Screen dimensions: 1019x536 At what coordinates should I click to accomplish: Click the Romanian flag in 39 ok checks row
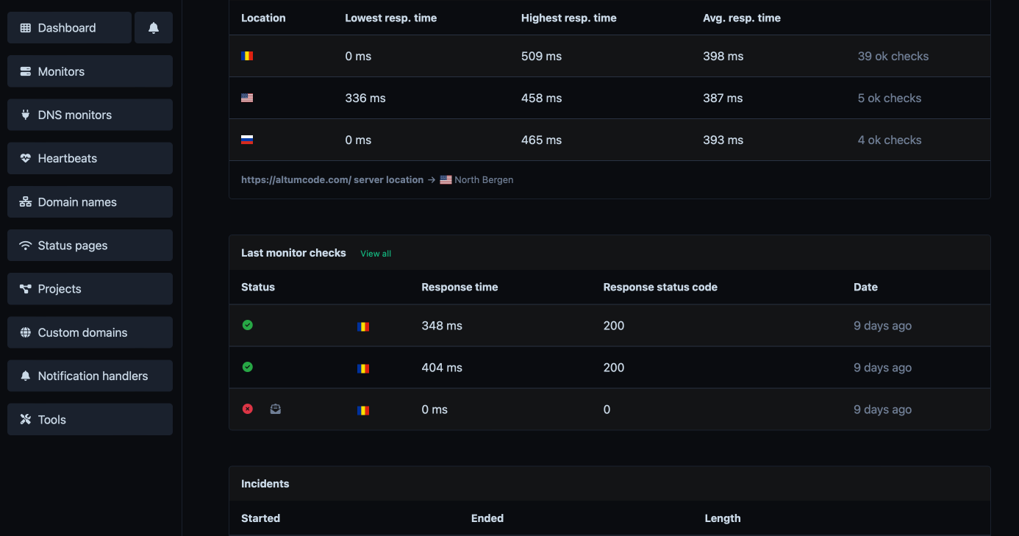pyautogui.click(x=247, y=56)
